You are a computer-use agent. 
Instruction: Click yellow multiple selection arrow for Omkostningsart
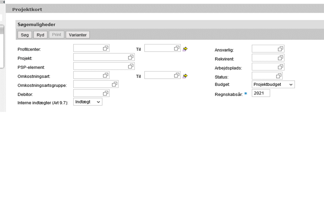185,76
